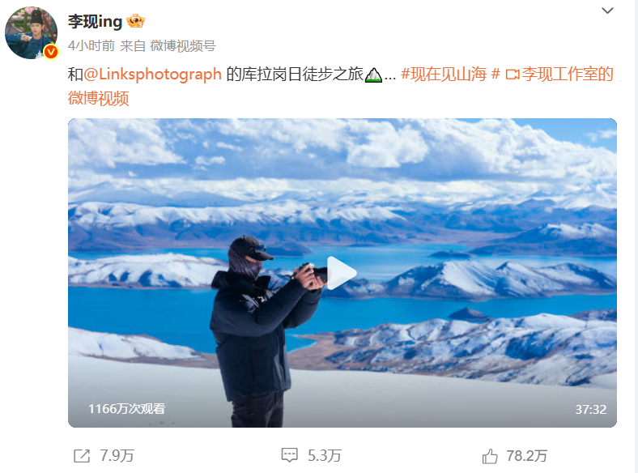This screenshot has height=473, width=638.
Task: Click the 李现ing username
Action: (x=95, y=22)
